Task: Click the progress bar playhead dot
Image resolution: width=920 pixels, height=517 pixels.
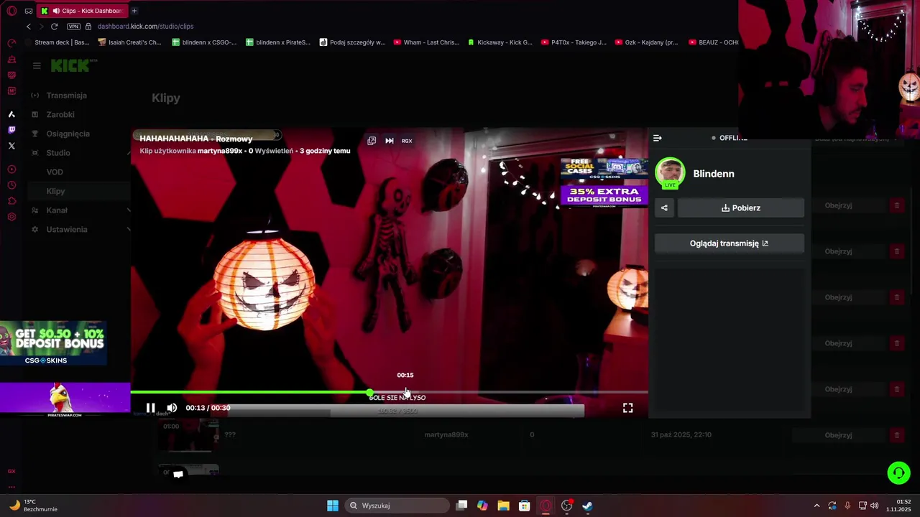Action: (369, 393)
